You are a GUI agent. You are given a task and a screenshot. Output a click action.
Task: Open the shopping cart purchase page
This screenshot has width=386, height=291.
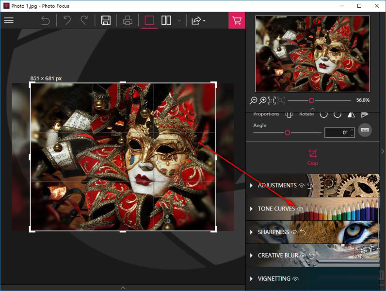click(x=237, y=20)
